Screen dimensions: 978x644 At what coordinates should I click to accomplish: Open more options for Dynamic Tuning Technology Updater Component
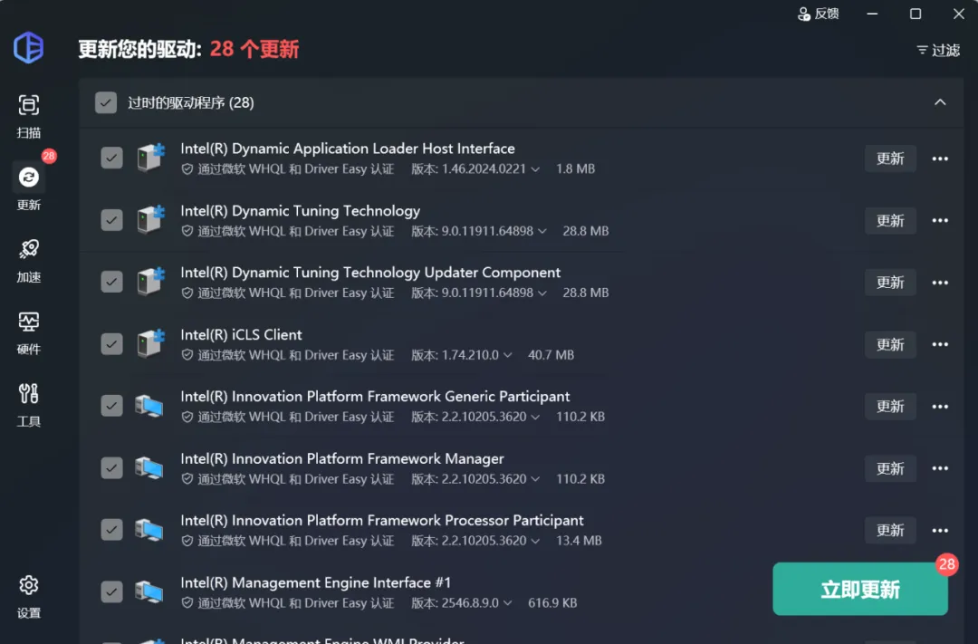(940, 283)
